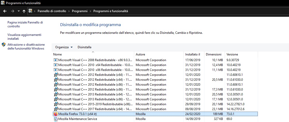Click install date 09/08/2019

(x=192, y=109)
